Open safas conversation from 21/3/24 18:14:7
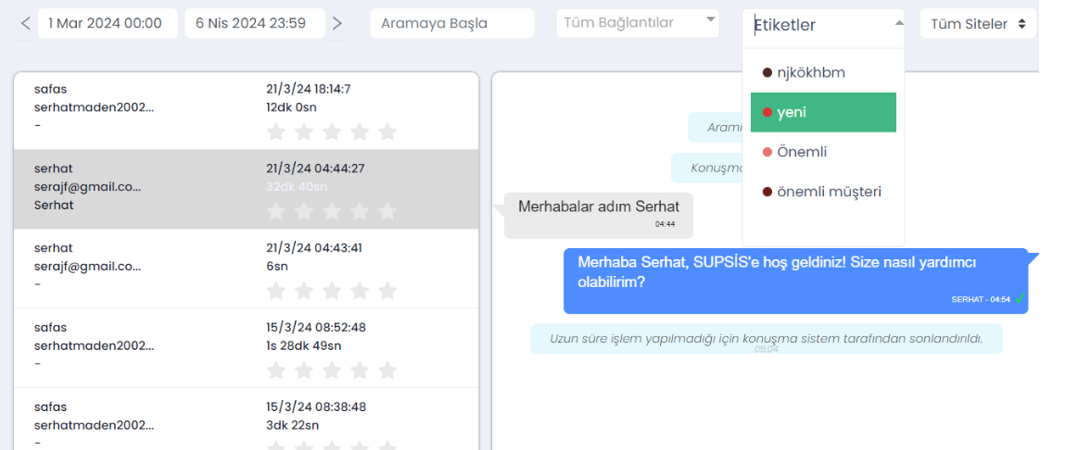 coord(247,110)
